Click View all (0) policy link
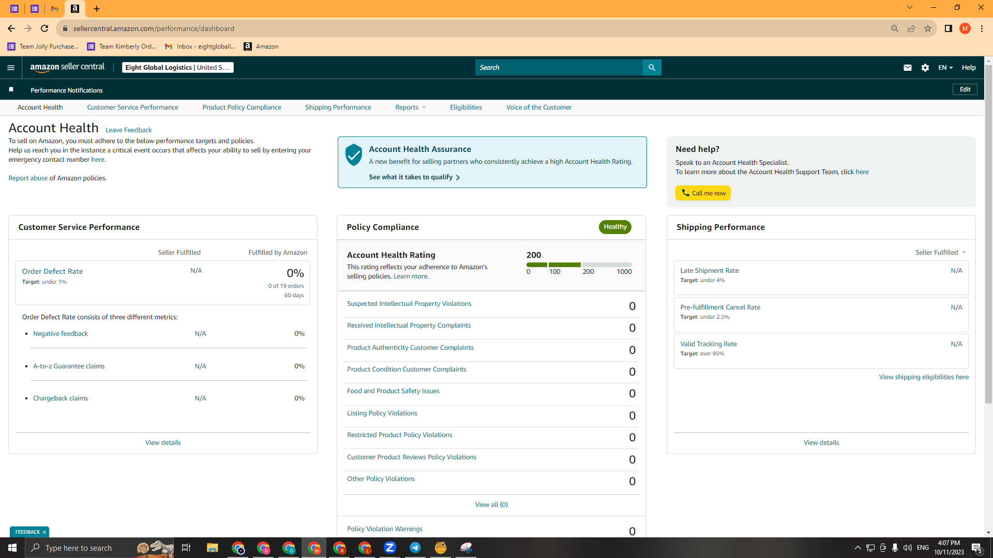Screen dimensions: 993x558 [x=491, y=505]
